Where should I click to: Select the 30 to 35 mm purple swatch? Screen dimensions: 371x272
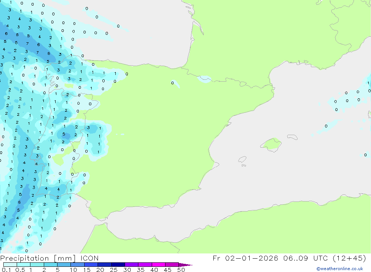tap(131, 265)
